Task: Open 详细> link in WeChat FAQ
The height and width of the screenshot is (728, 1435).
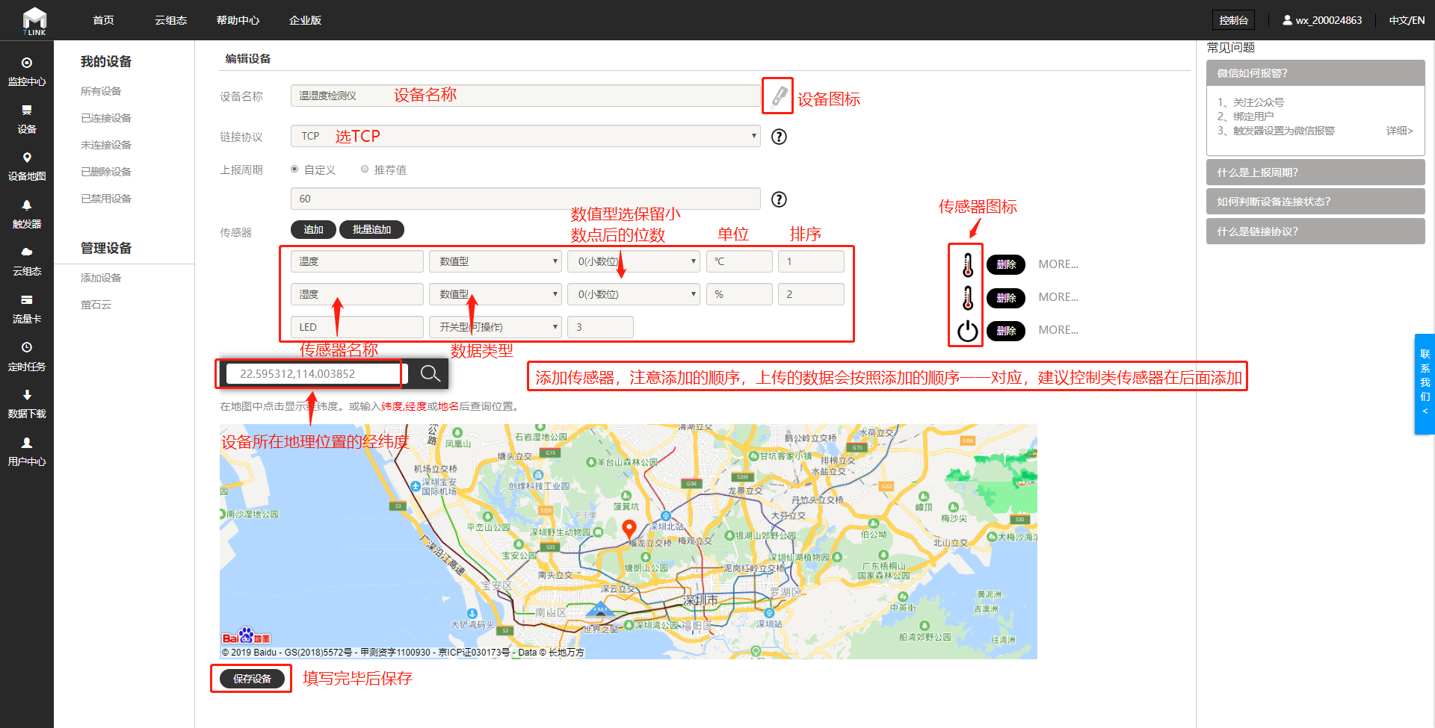Action: (1400, 131)
